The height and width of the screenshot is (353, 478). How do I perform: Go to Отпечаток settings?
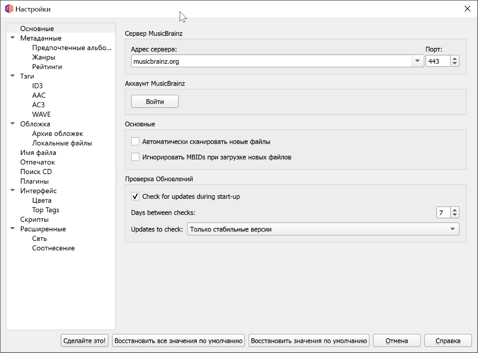(x=37, y=163)
